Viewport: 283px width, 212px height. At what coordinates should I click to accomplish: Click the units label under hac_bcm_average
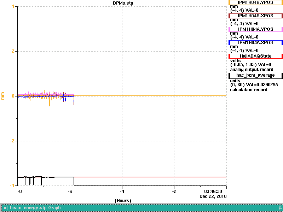(x=235, y=81)
